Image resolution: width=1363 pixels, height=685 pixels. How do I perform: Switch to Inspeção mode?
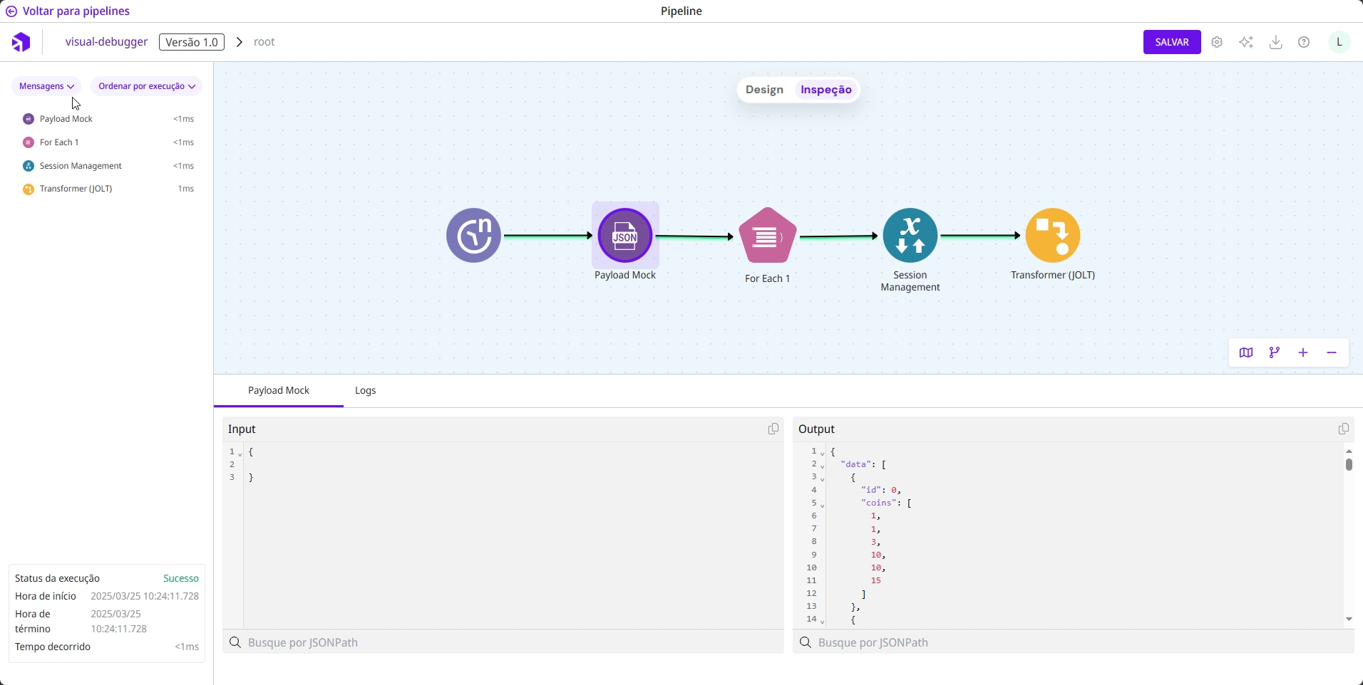pos(825,90)
